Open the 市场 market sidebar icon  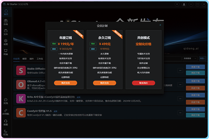(6, 22)
